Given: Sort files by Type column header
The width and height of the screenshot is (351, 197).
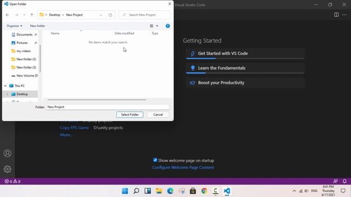Looking at the screenshot, I should [155, 33].
